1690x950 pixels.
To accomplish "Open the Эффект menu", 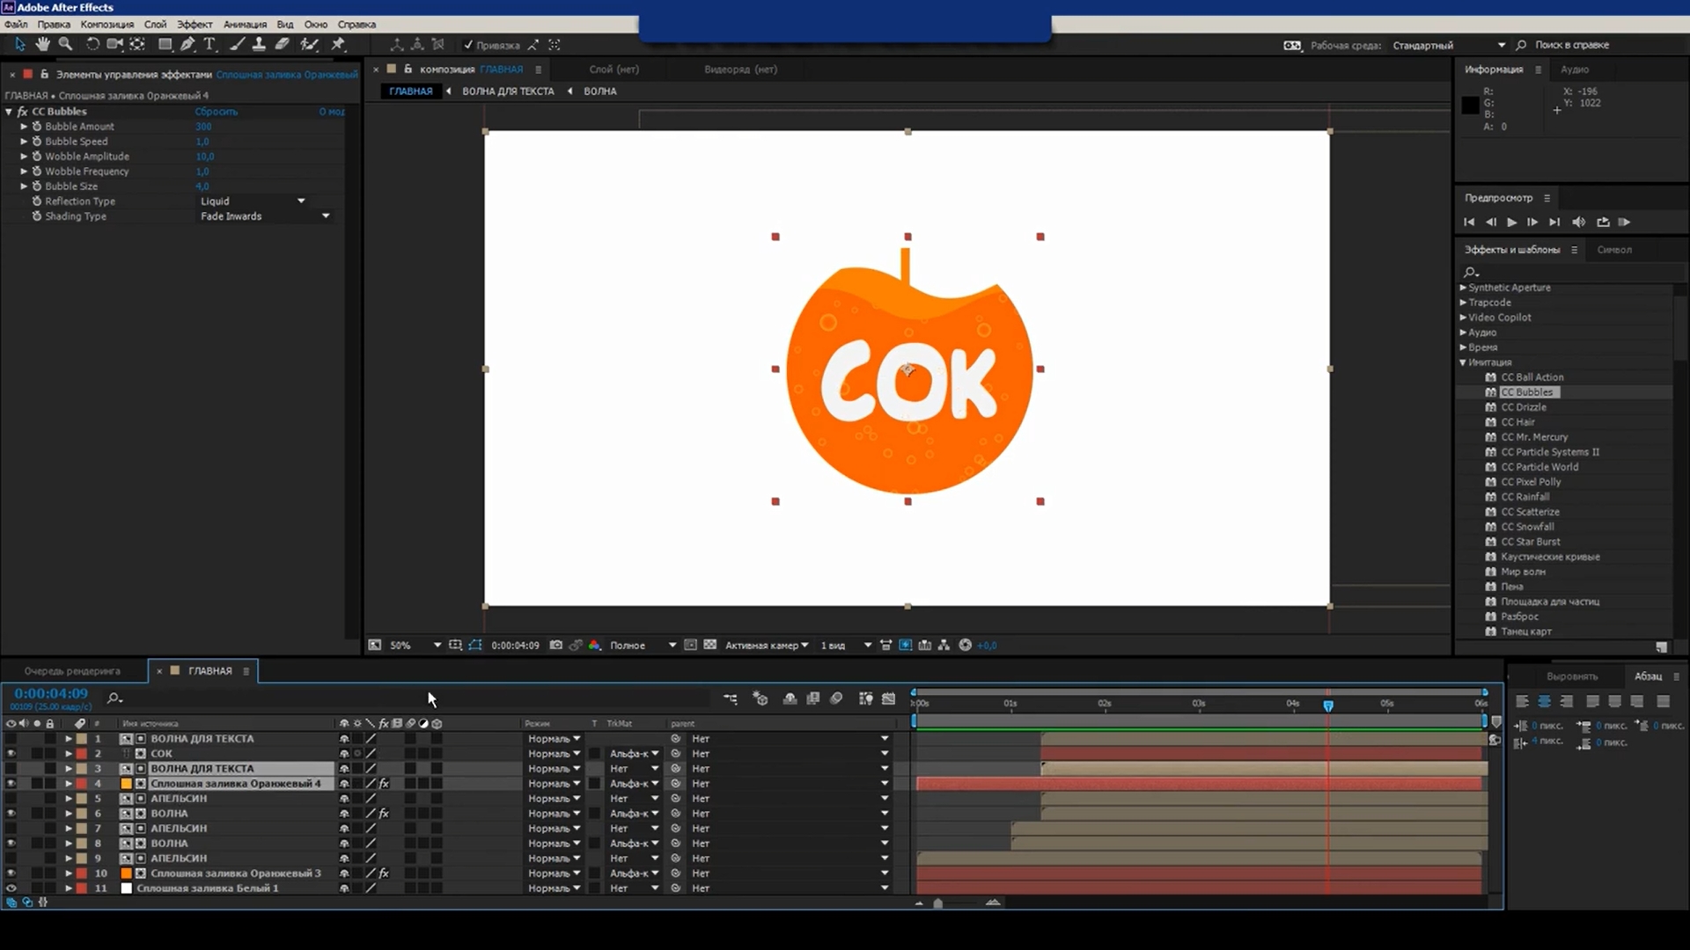I will pos(195,25).
